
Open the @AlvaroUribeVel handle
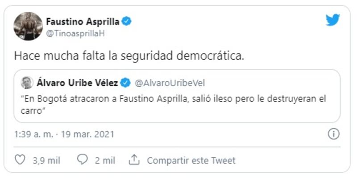[170, 83]
